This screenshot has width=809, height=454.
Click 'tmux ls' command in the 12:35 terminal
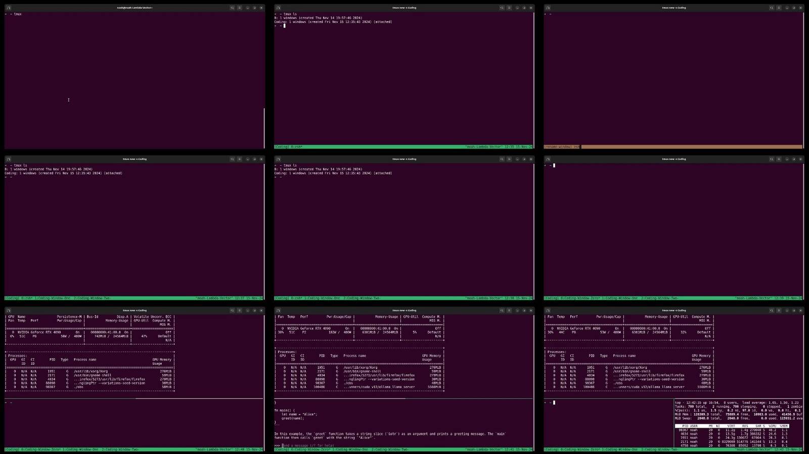[290, 14]
